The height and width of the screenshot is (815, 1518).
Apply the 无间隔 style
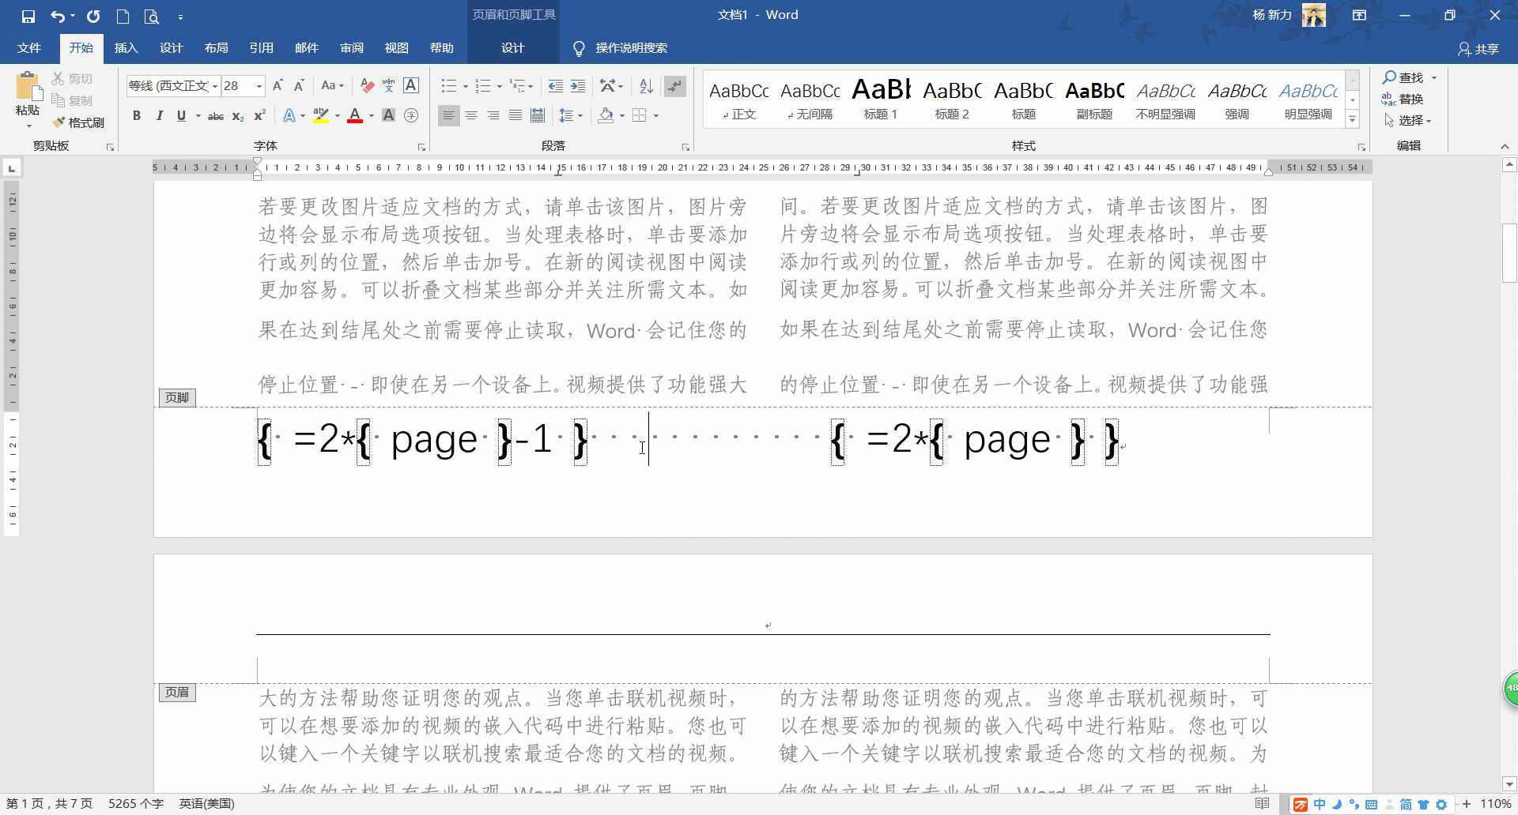[x=810, y=99]
